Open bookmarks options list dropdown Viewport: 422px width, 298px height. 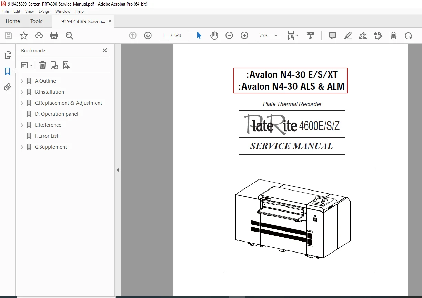click(27, 65)
